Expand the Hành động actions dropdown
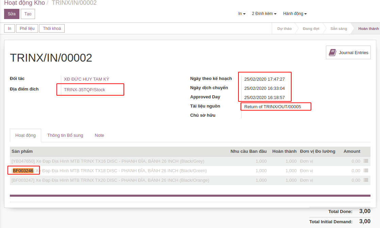 [295, 14]
